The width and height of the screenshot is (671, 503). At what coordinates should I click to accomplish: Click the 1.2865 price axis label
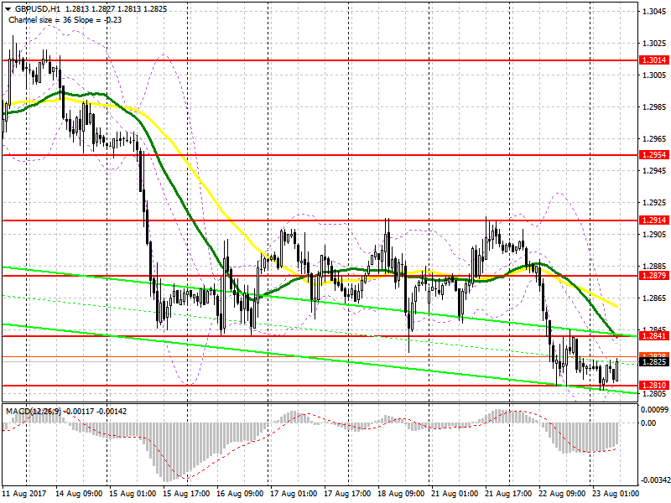point(655,298)
